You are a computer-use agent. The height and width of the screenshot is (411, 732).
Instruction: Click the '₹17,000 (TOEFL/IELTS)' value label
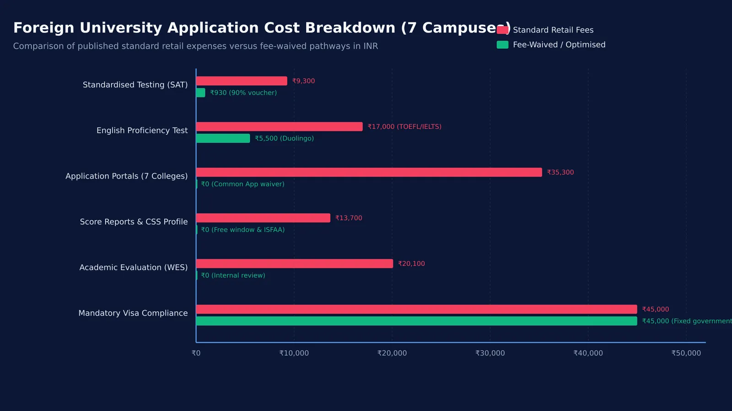(x=404, y=127)
